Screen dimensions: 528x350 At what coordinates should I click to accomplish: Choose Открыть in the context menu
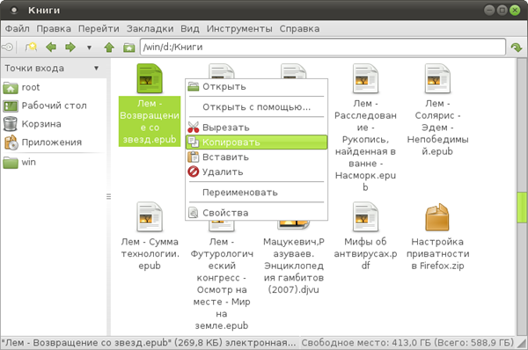(256, 87)
